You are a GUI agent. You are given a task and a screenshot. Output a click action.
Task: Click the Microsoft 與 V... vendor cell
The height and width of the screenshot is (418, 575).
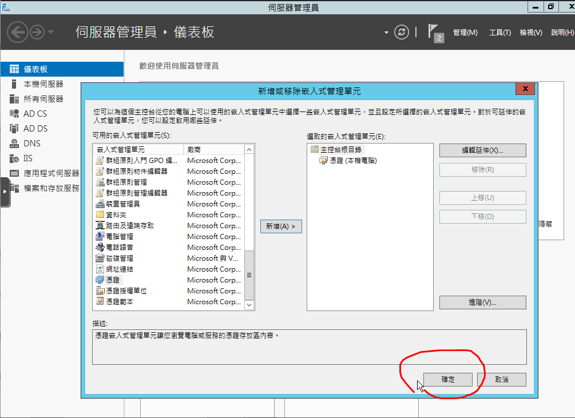tap(213, 258)
